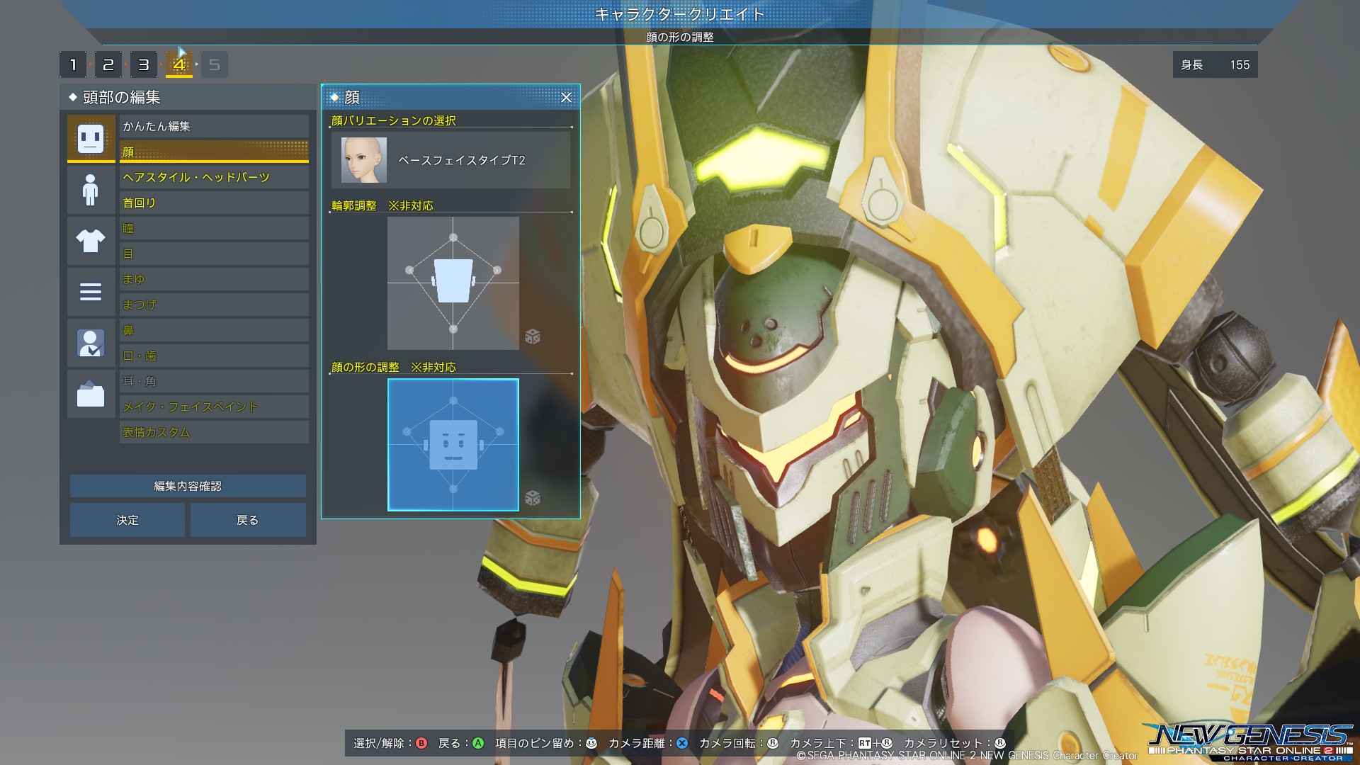Open the character checkmark sidebar icon
The height and width of the screenshot is (765, 1360).
coord(91,343)
